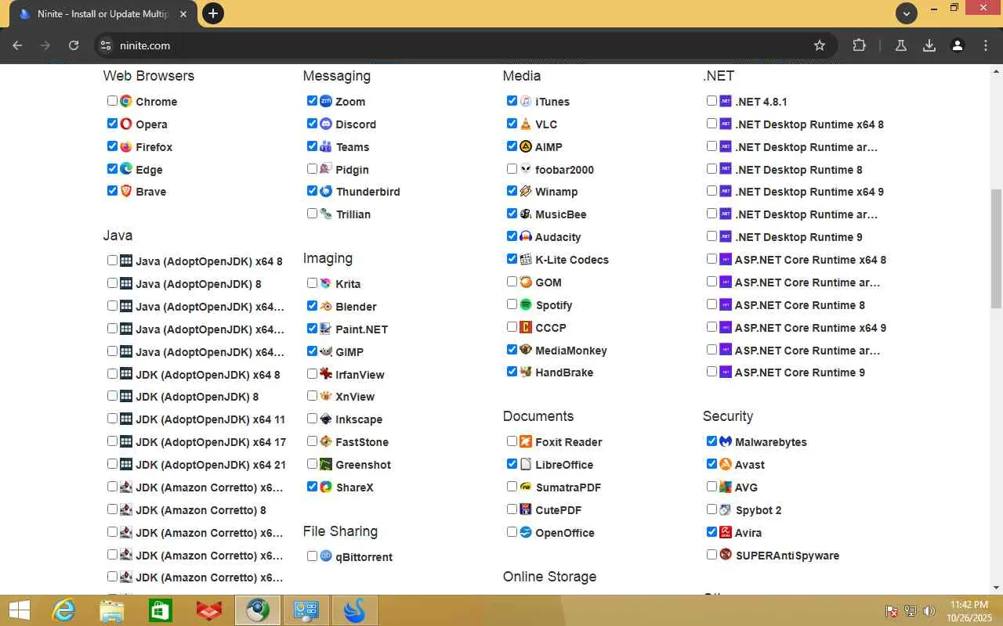The height and width of the screenshot is (626, 1003).
Task: Tick the Chrome checkbox
Action: pyautogui.click(x=112, y=101)
